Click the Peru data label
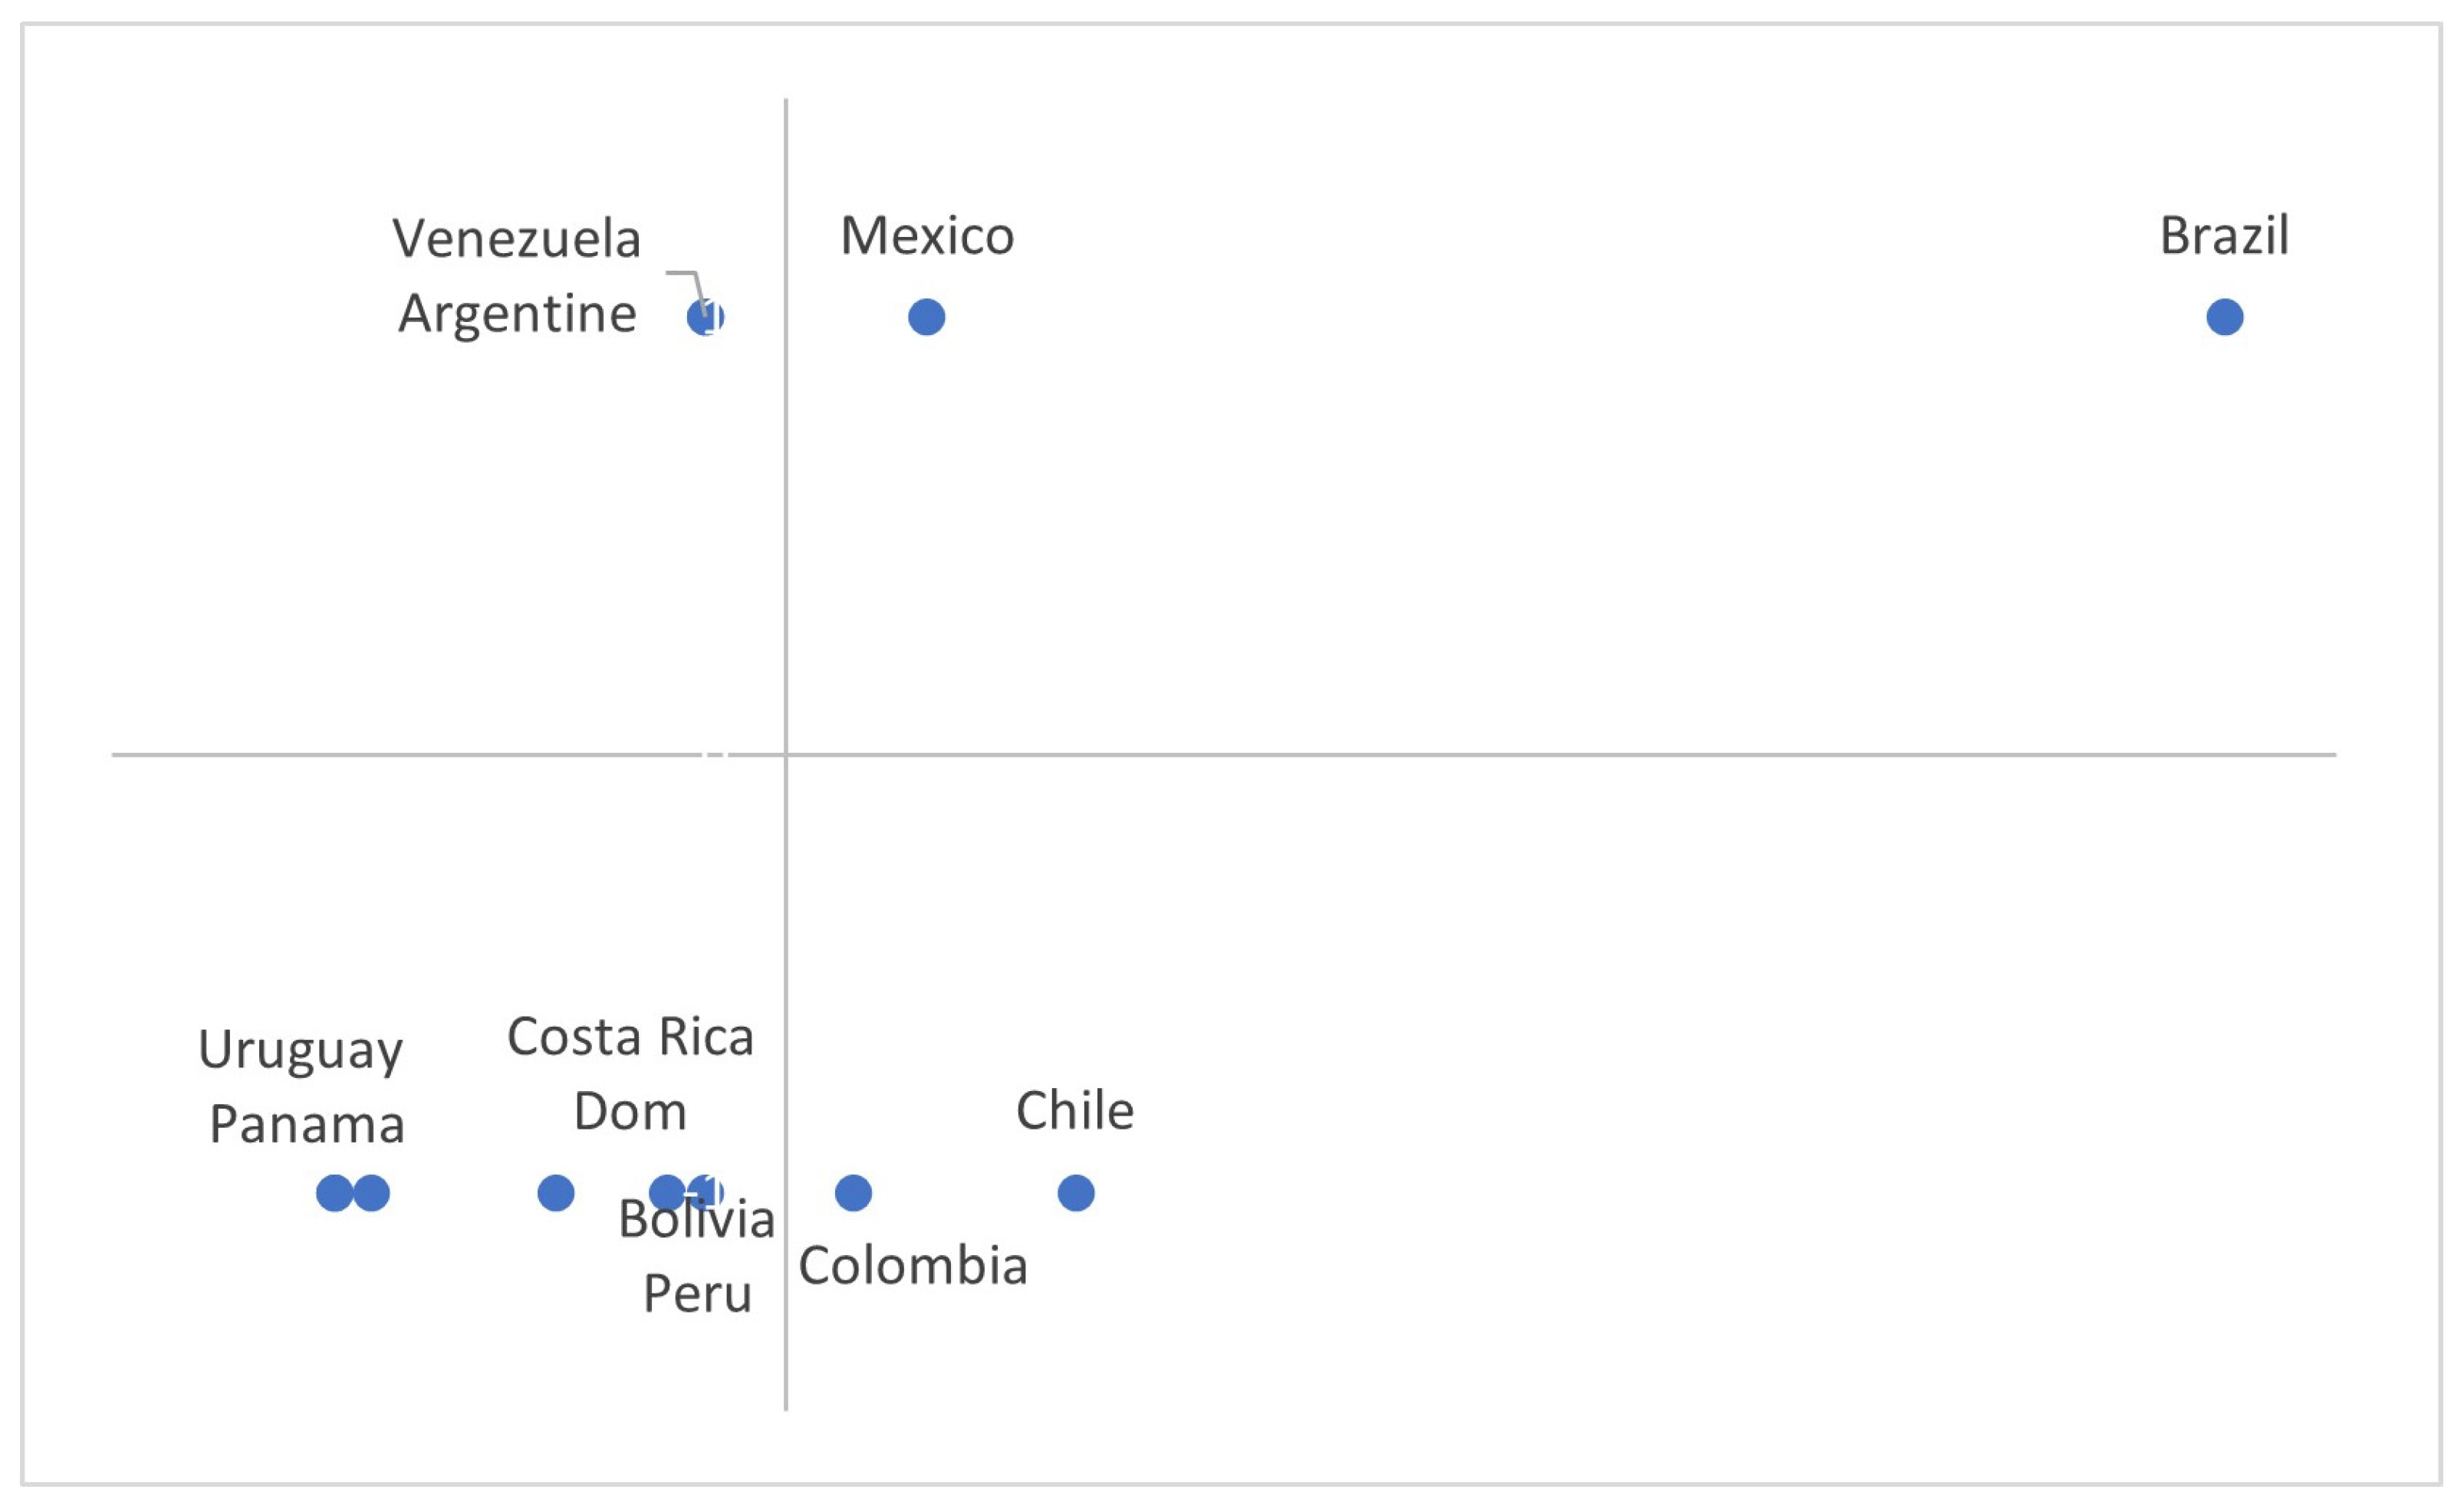This screenshot has width=2464, height=1509. (x=697, y=1294)
